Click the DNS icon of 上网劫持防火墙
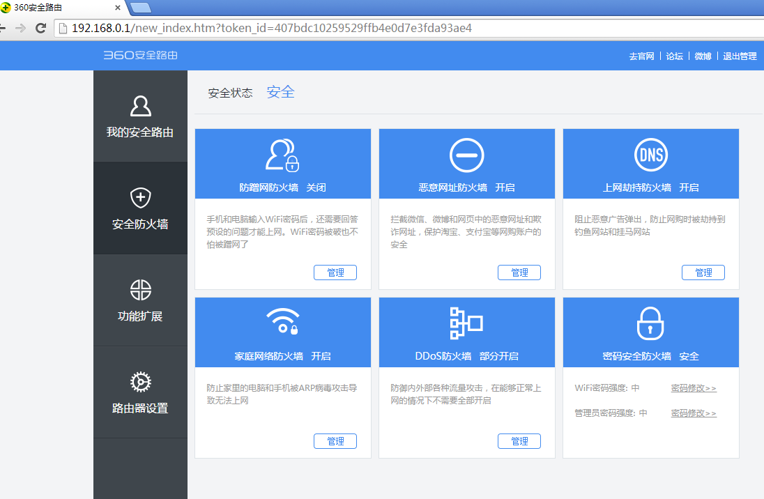This screenshot has height=499, width=764. (x=651, y=155)
